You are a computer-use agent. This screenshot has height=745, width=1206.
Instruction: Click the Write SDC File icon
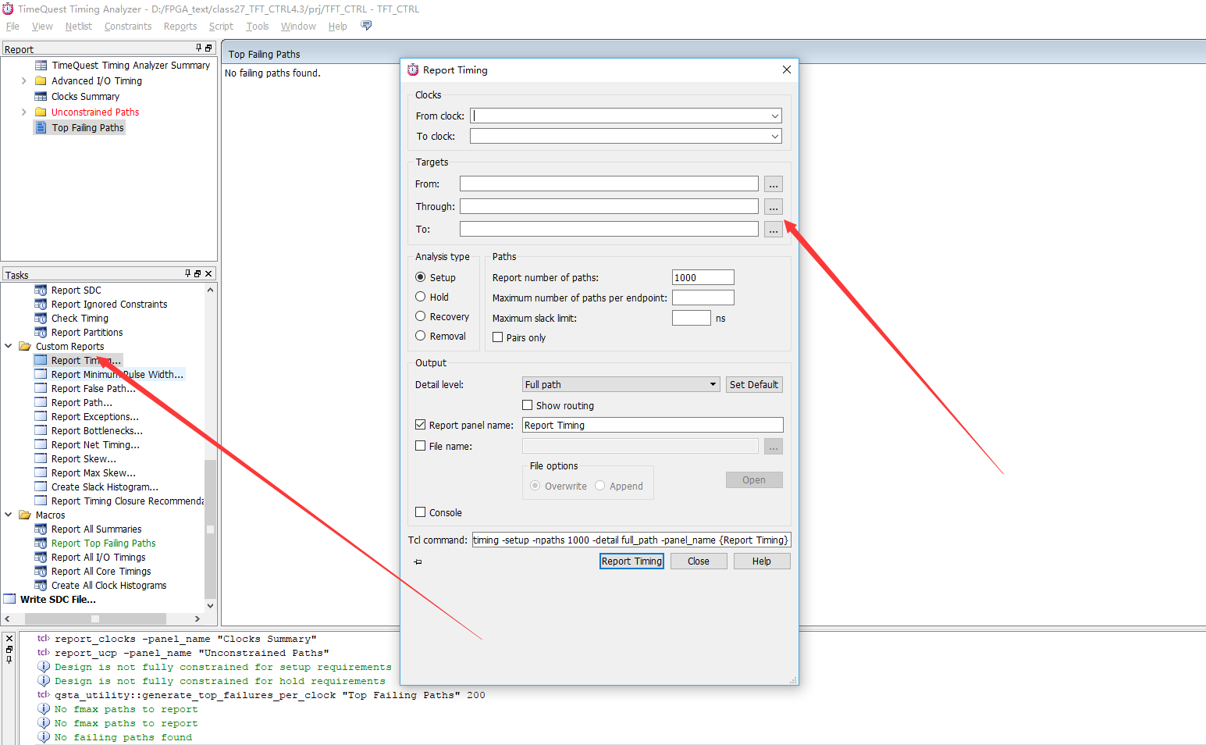[9, 599]
